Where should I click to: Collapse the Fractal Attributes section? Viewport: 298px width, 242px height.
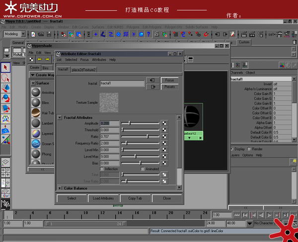pyautogui.click(x=60, y=118)
